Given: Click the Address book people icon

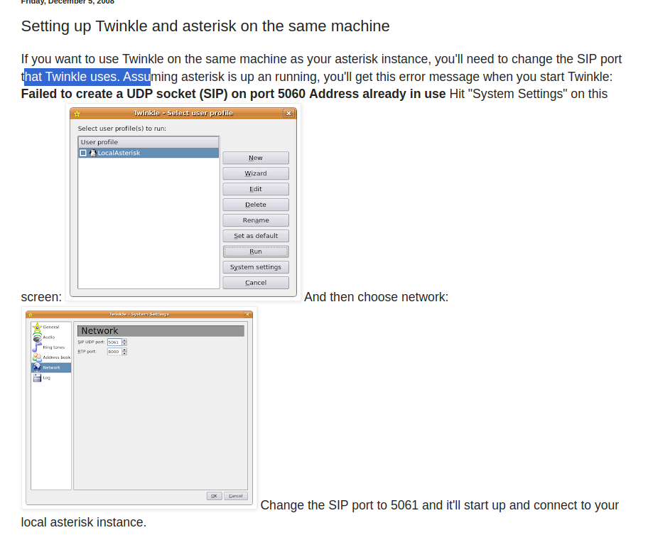Looking at the screenshot, I should pyautogui.click(x=37, y=357).
